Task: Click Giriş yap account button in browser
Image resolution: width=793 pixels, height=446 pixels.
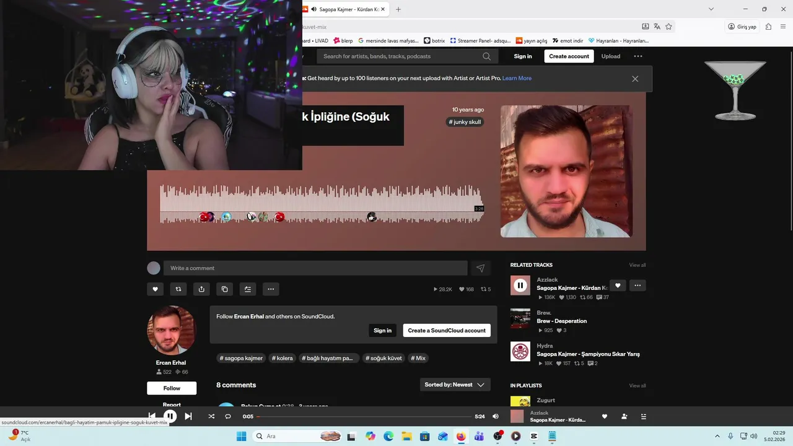Action: point(742,27)
